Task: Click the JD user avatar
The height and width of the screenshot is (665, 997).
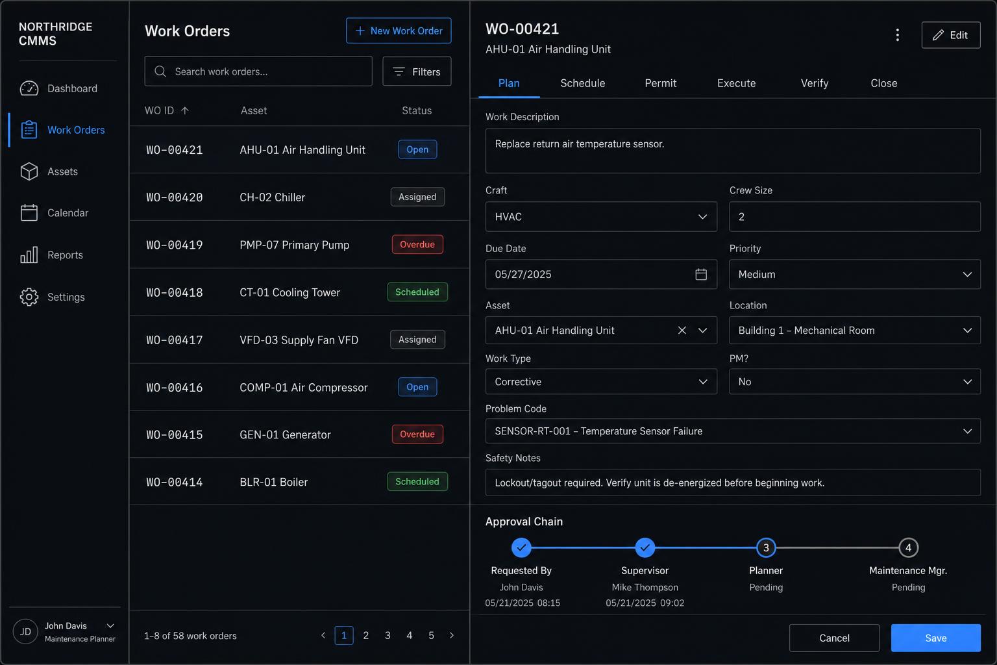Action: click(x=25, y=631)
